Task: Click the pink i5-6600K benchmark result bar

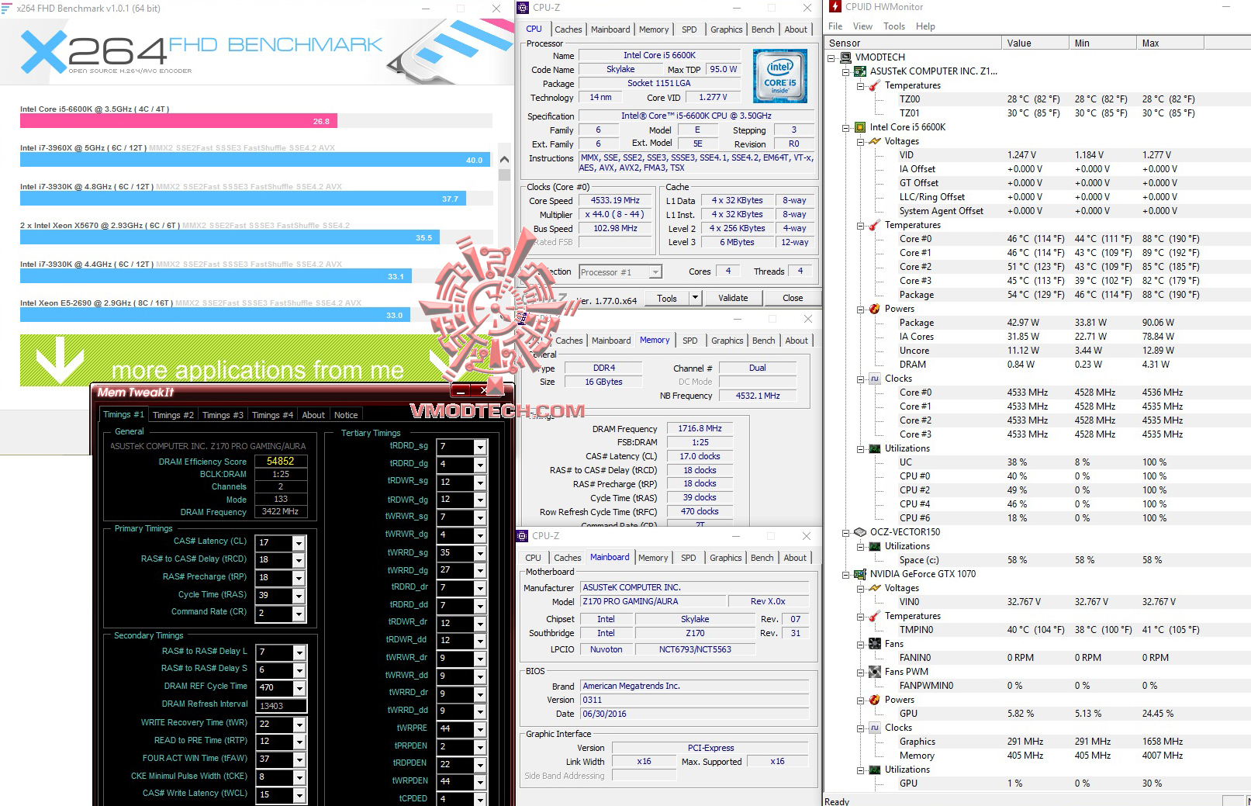Action: [178, 121]
